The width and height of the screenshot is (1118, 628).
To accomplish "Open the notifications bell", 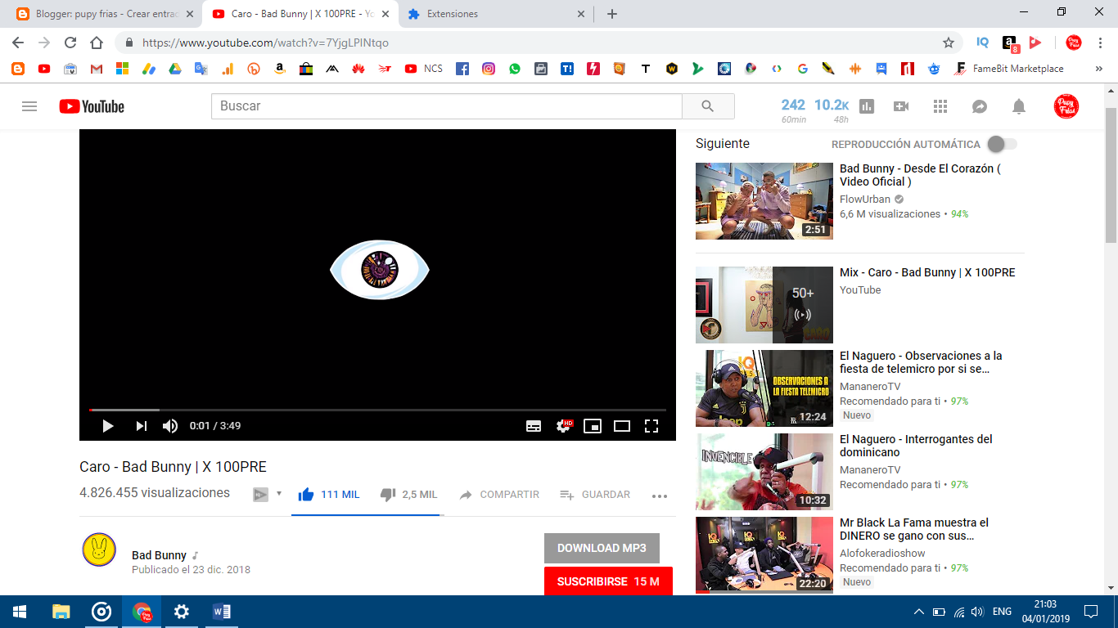I will tap(1019, 106).
